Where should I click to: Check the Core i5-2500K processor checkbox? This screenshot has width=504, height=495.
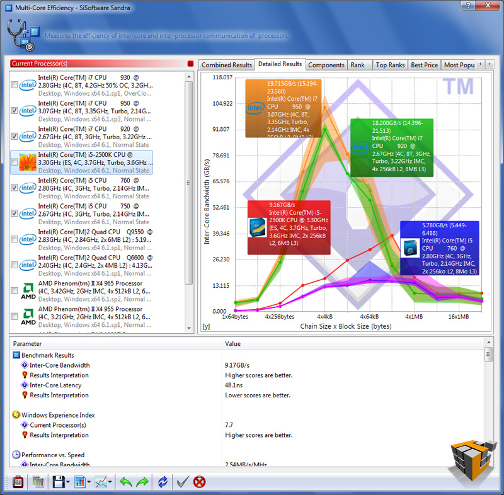(14, 162)
